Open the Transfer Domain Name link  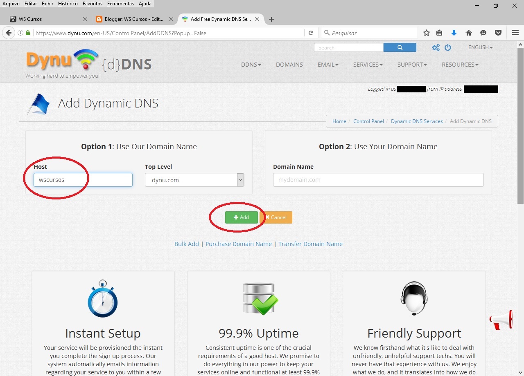tap(311, 244)
